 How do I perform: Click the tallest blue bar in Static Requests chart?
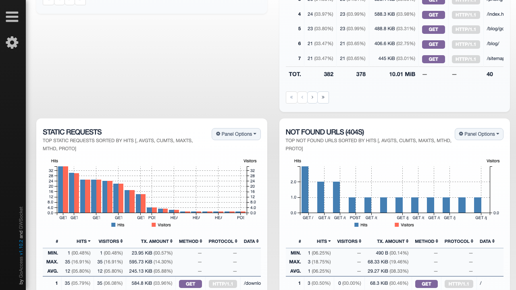pyautogui.click(x=60, y=189)
